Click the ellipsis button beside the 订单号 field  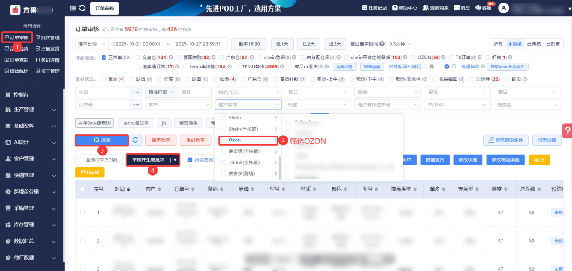136,105
